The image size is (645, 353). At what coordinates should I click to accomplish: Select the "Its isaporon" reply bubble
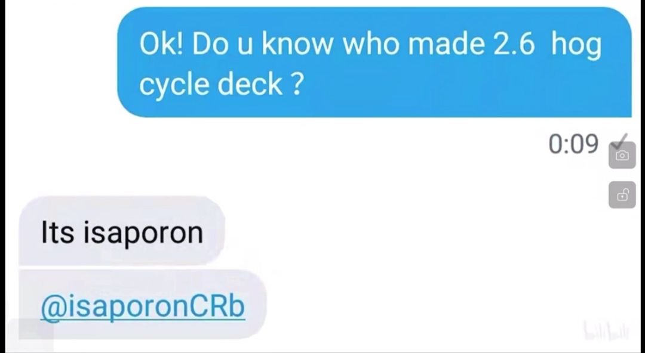pyautogui.click(x=122, y=230)
